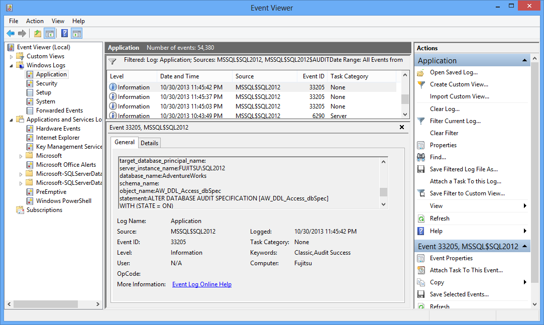
Task: Click the Open Saved Log folder icon
Action: click(421, 72)
